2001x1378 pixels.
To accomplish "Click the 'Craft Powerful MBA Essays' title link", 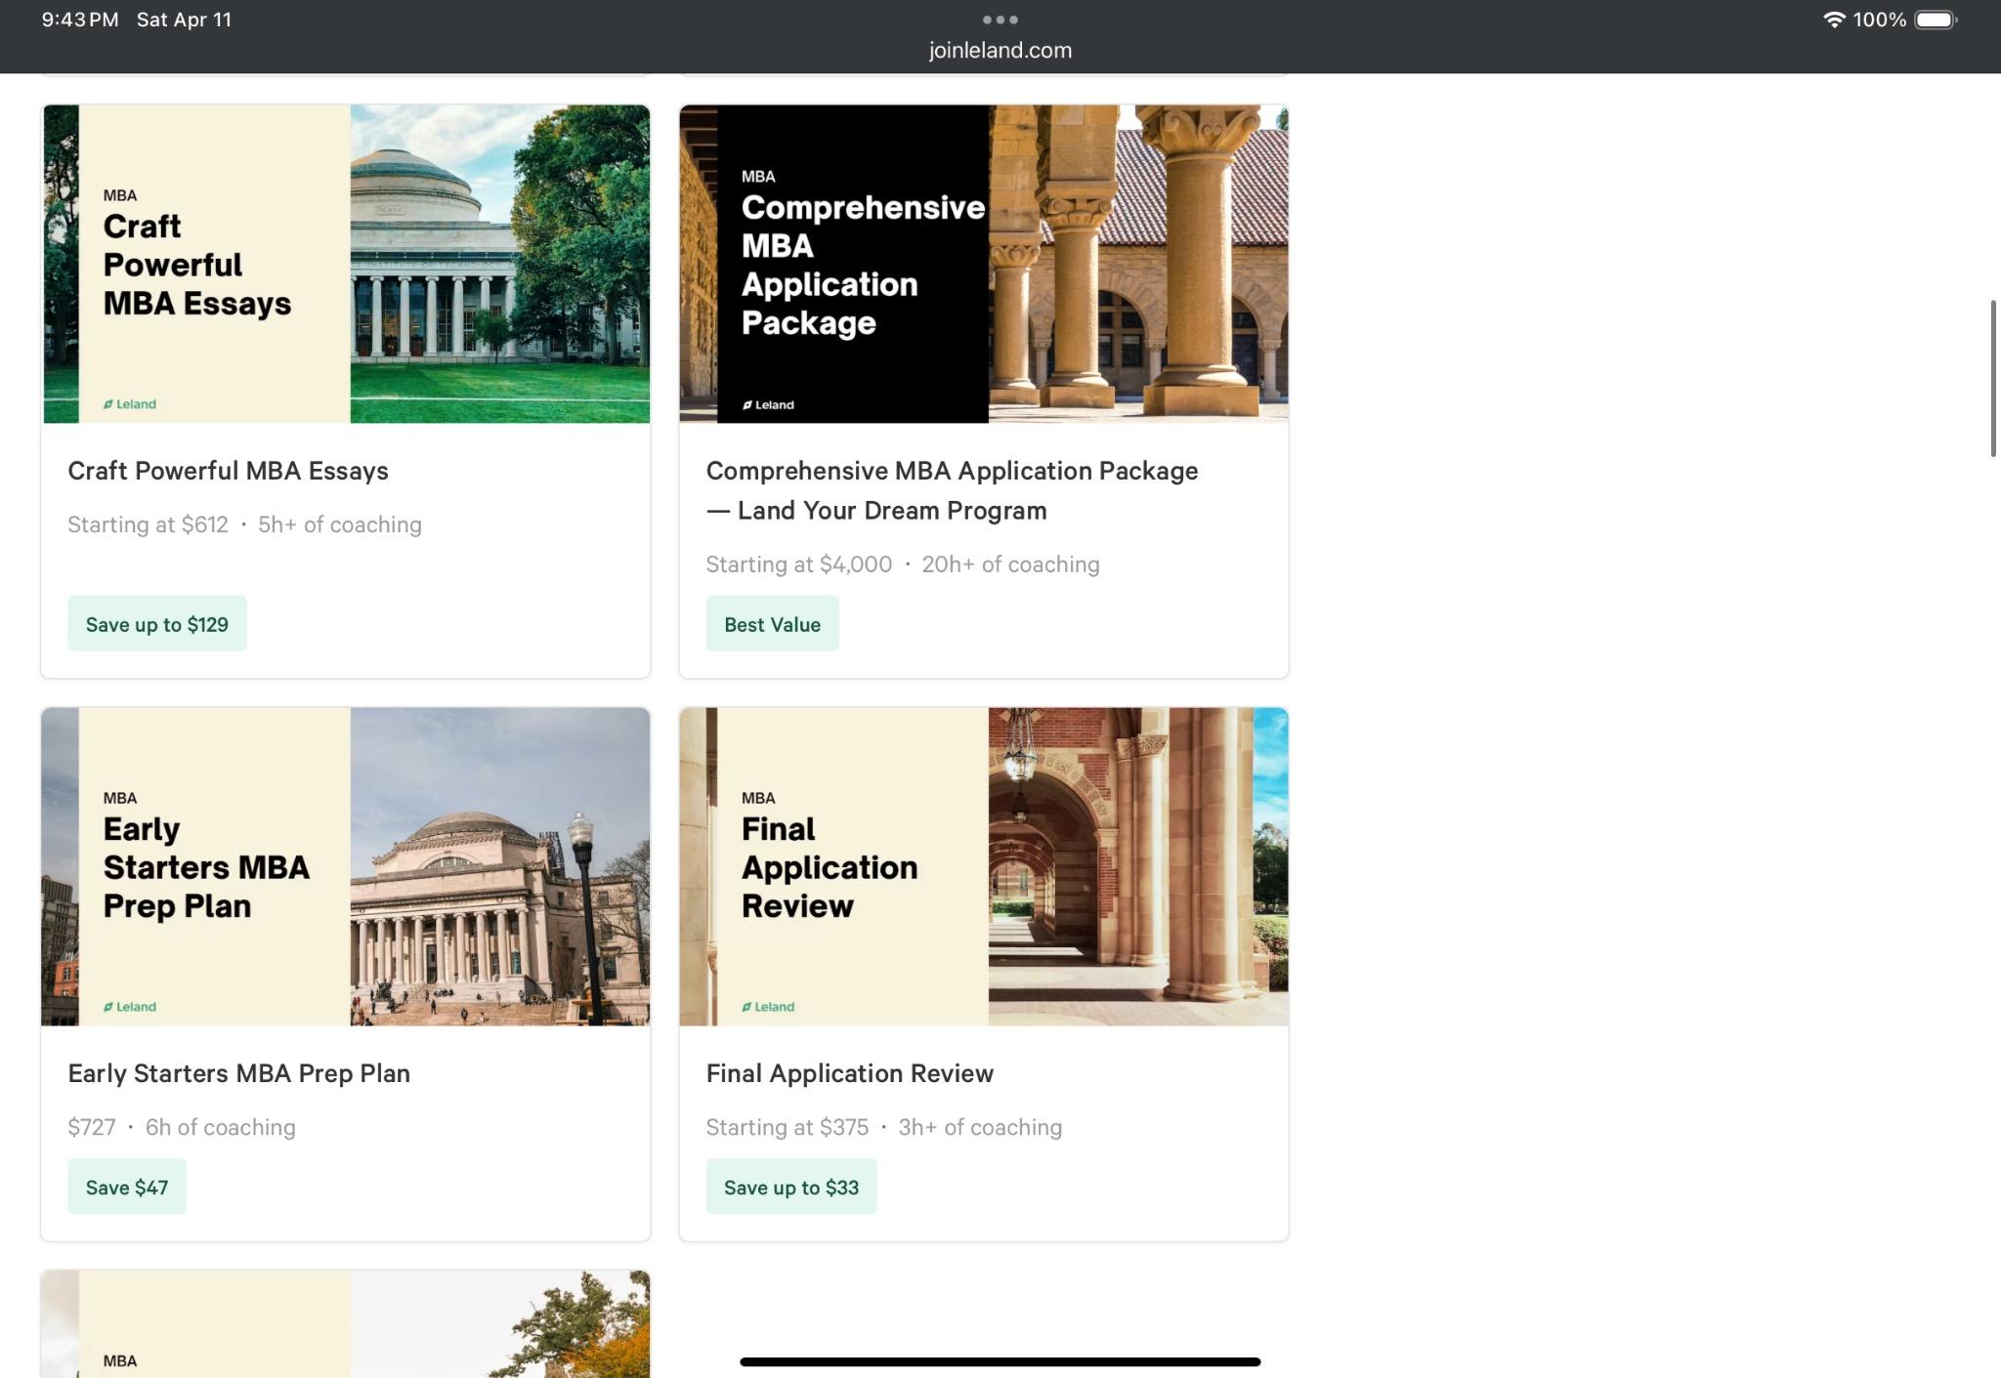I will (228, 471).
